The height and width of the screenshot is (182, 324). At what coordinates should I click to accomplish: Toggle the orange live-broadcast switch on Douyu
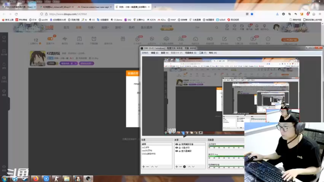tap(50, 38)
